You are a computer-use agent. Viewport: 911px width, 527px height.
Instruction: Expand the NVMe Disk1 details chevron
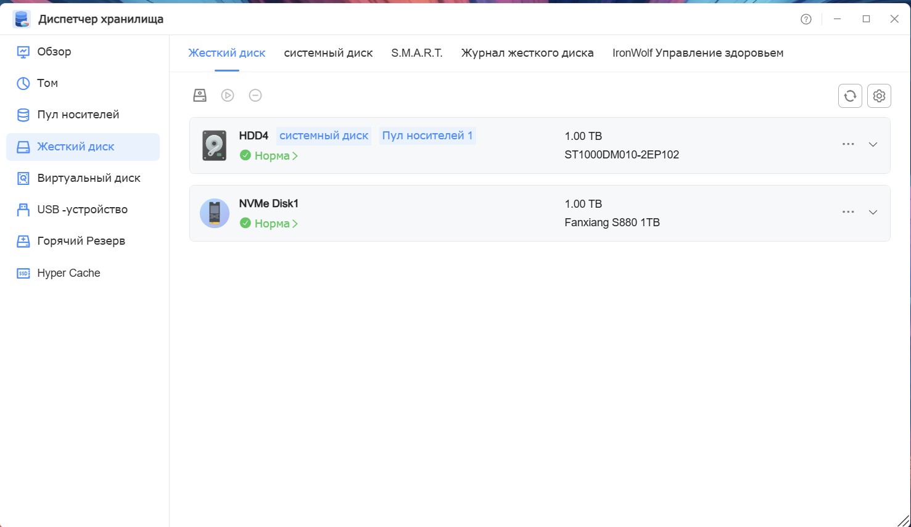pyautogui.click(x=873, y=212)
